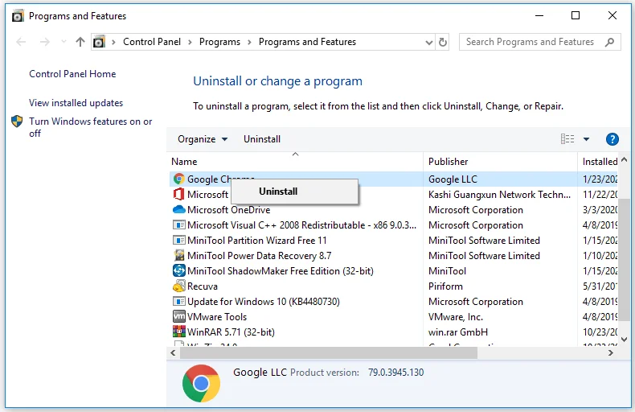The height and width of the screenshot is (412, 635).
Task: Click the Forward navigation arrow
Action: click(x=44, y=42)
